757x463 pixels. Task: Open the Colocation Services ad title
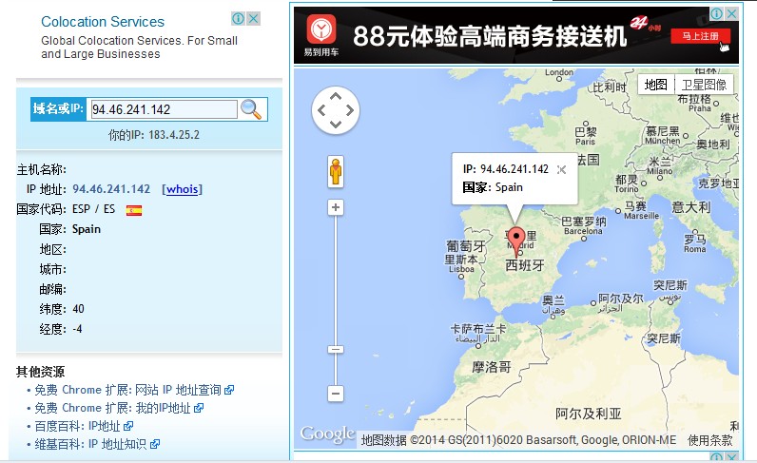pos(103,22)
